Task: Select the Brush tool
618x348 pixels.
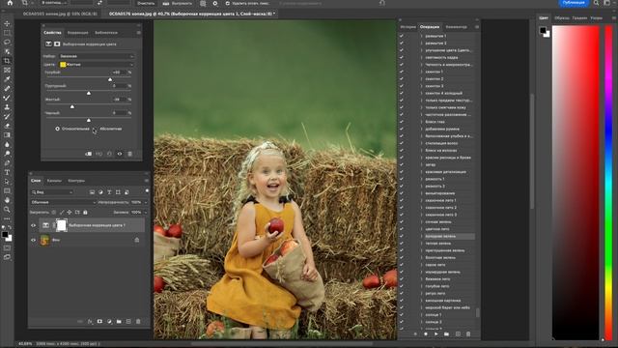Action: 7,98
